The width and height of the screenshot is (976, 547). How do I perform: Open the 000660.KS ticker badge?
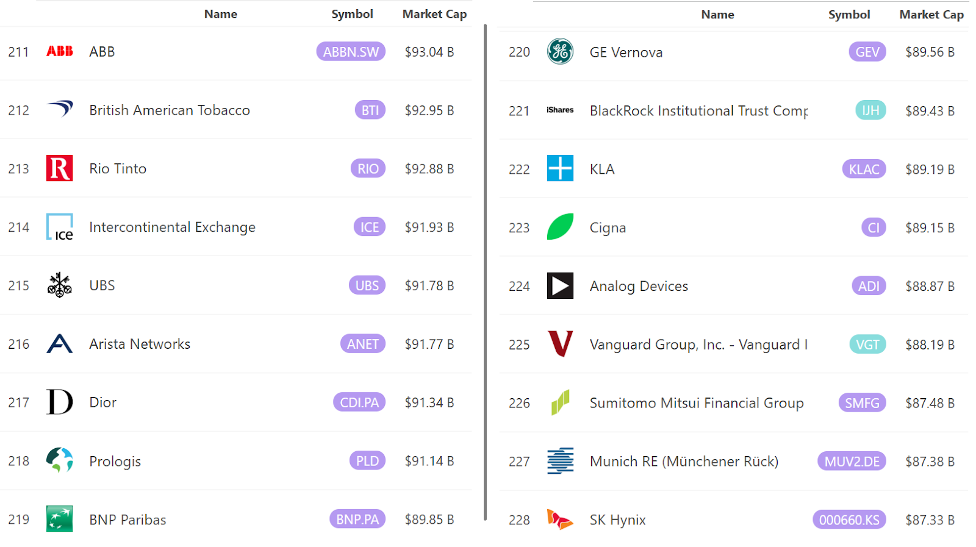coord(849,520)
